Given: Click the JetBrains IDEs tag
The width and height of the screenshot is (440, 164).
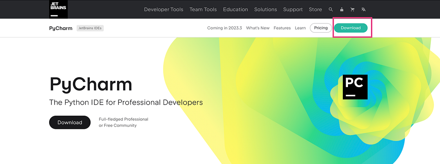Looking at the screenshot, I should [x=90, y=28].
